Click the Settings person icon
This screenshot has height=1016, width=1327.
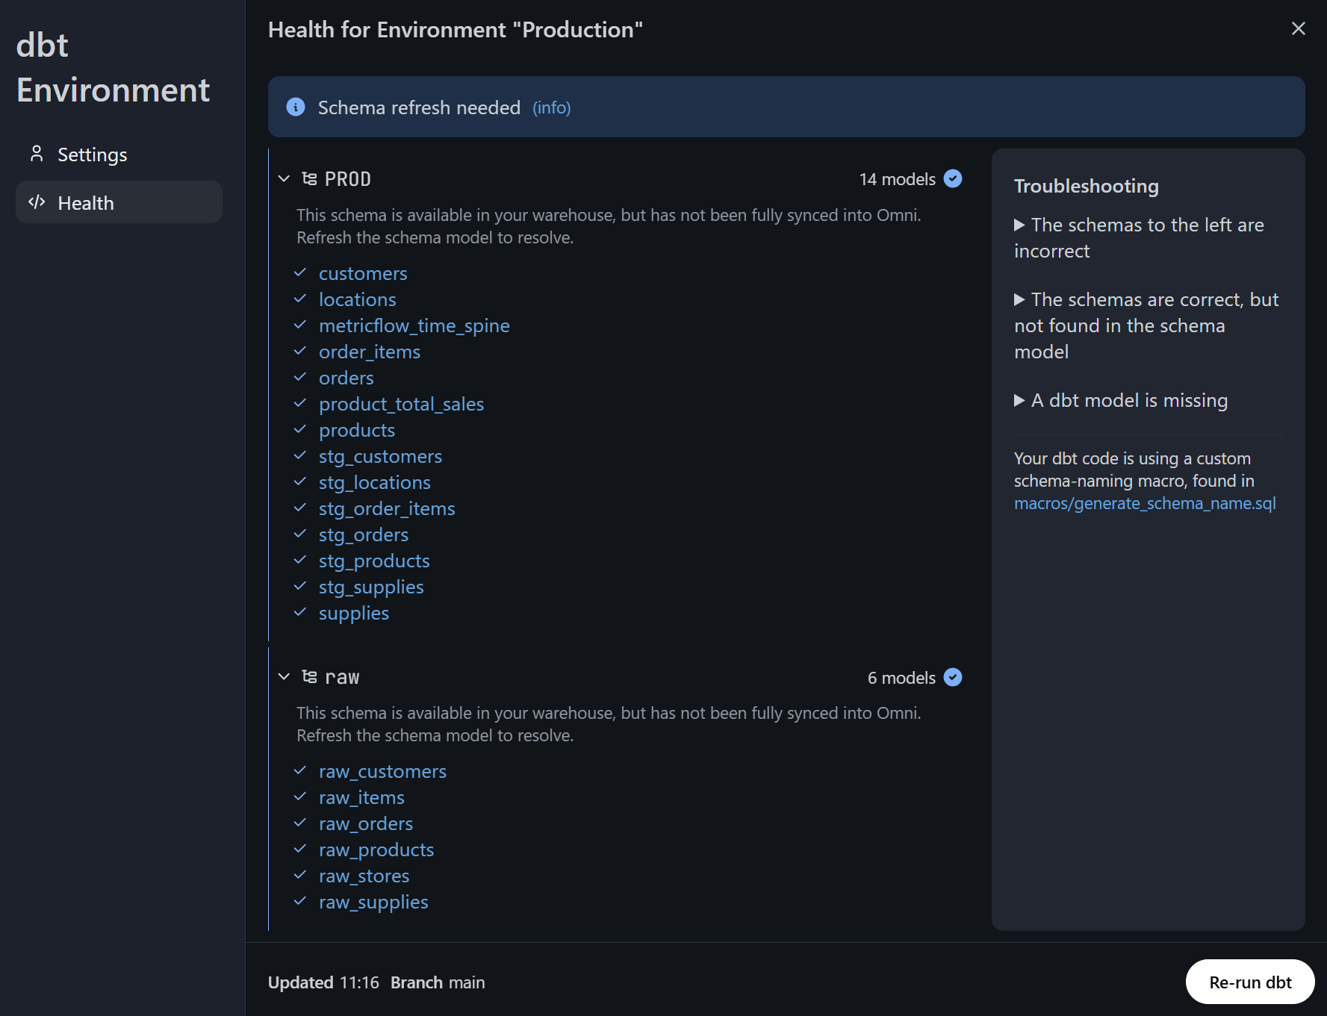point(36,154)
